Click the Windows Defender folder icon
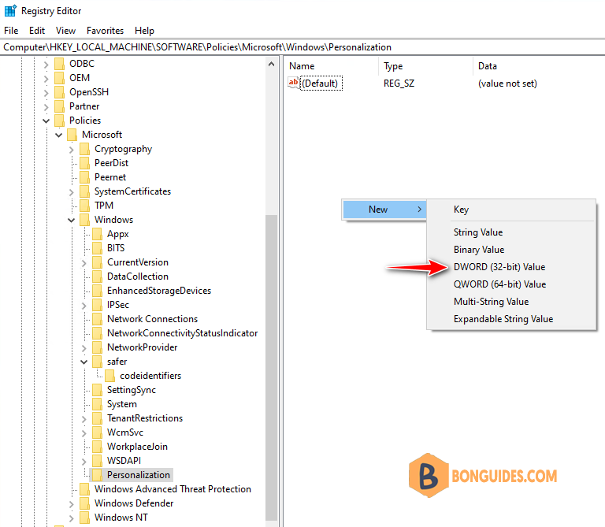The image size is (605, 527). click(x=84, y=503)
